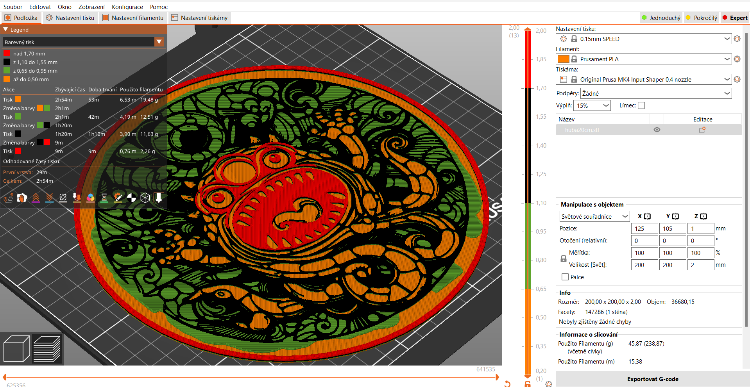Click Exportovat G-code button
This screenshot has height=387, width=750.
click(653, 379)
